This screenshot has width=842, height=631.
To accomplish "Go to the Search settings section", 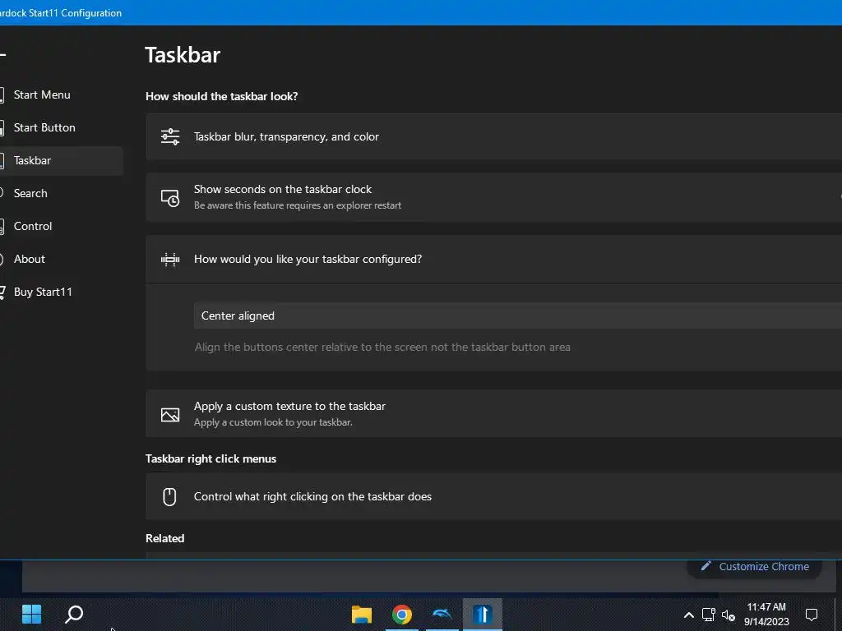I will [30, 193].
